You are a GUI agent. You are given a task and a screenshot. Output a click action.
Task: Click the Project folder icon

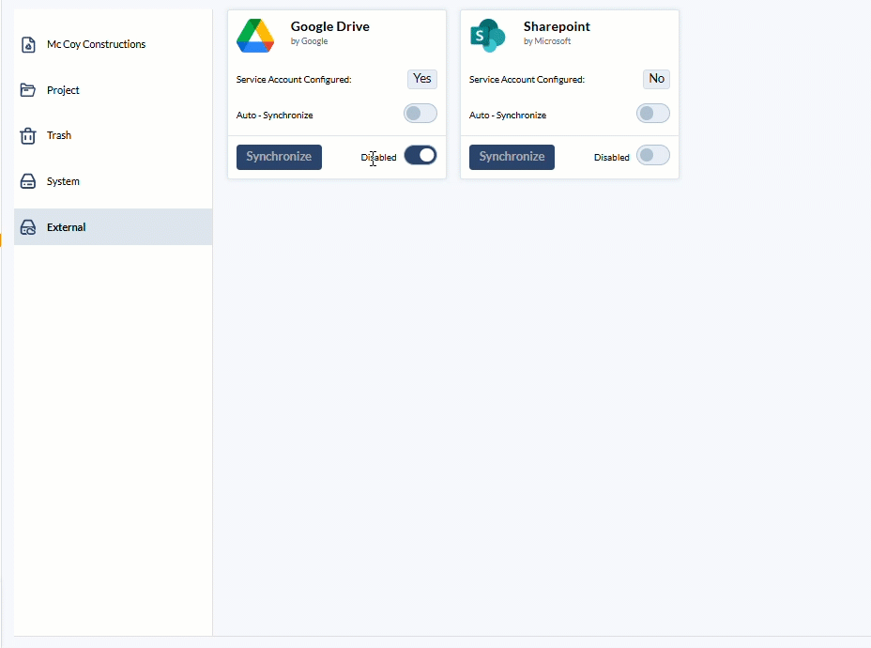click(28, 90)
